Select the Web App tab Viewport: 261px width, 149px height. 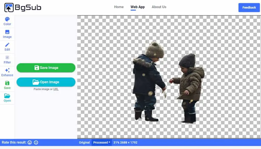click(137, 7)
